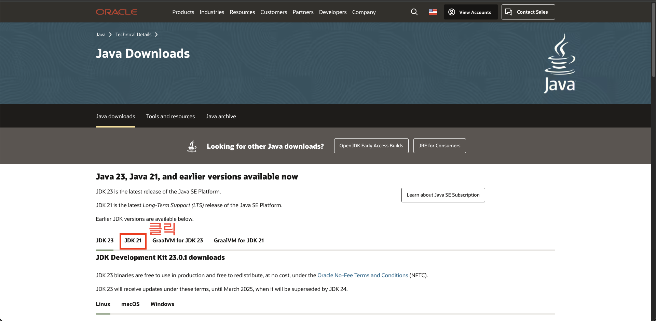
Task: Open the Customers menu
Action: tap(274, 12)
